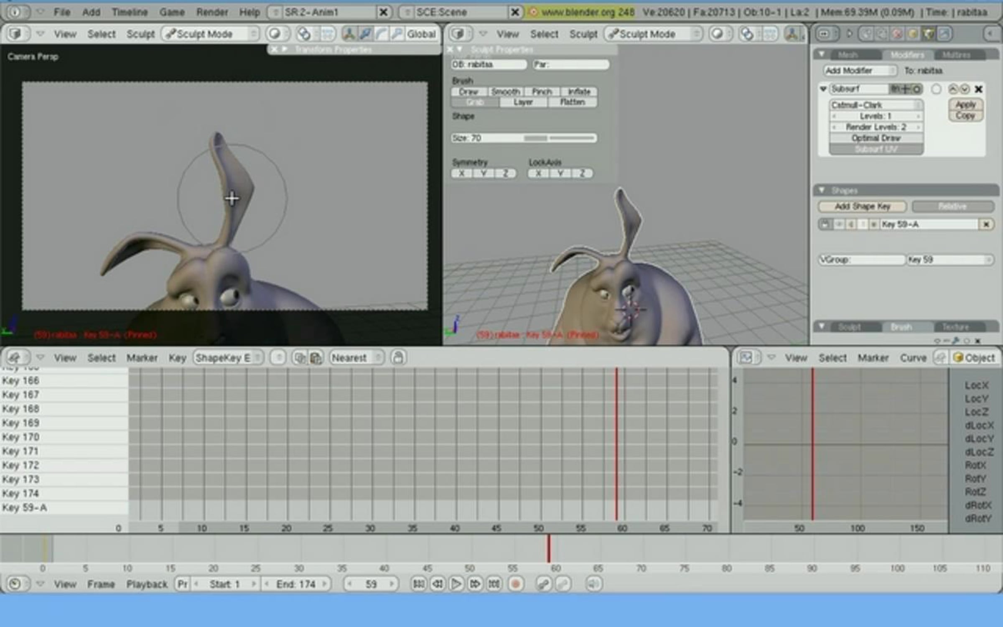Collapse the Subsurf modifier triangle
Screen dimensions: 1003x627
click(823, 89)
